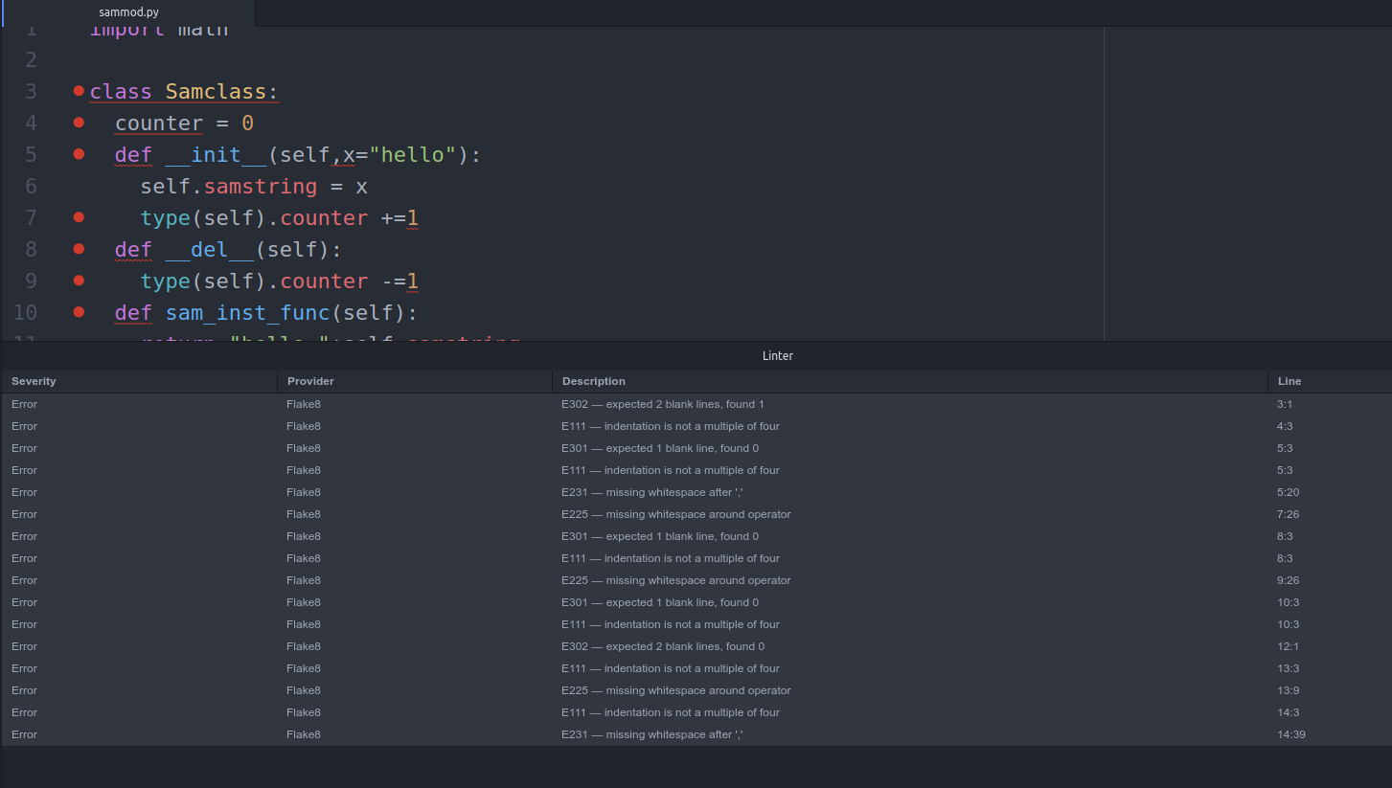
Task: Sort linter results by Line column
Action: tap(1289, 381)
